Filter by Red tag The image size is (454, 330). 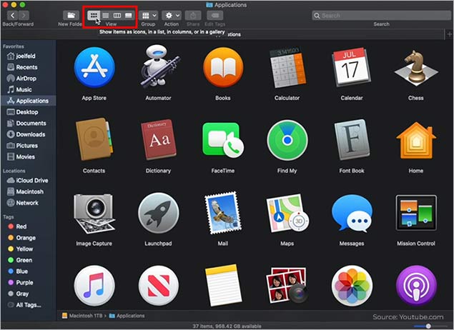coord(29,226)
